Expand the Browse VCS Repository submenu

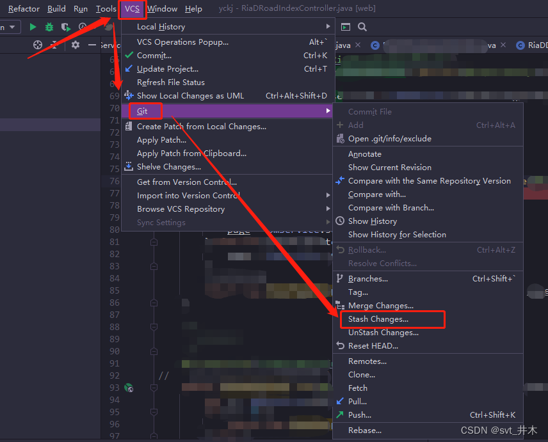coord(328,209)
